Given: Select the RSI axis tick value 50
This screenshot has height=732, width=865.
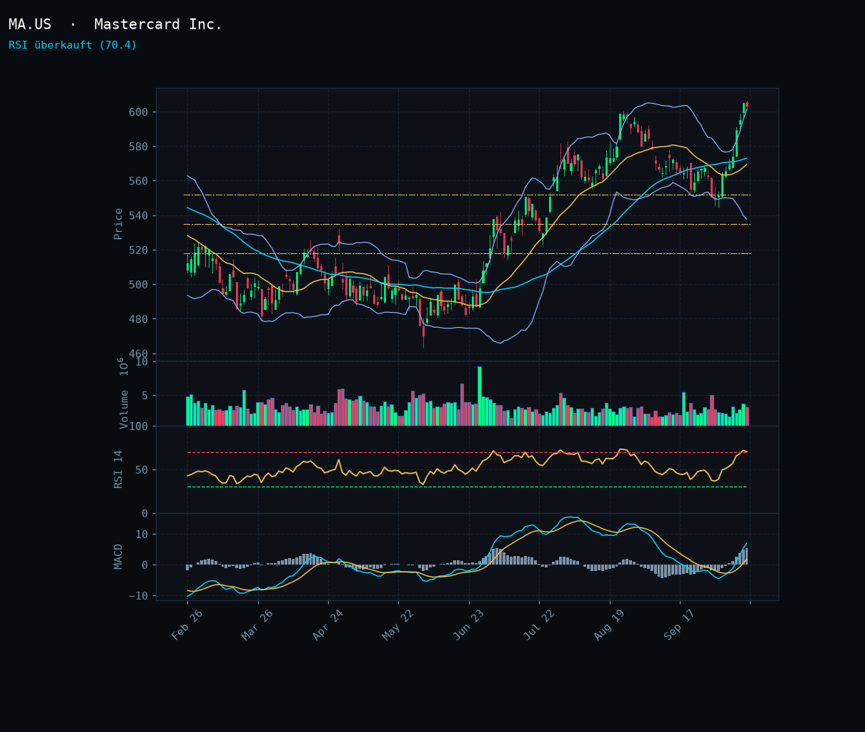Looking at the screenshot, I should point(142,470).
